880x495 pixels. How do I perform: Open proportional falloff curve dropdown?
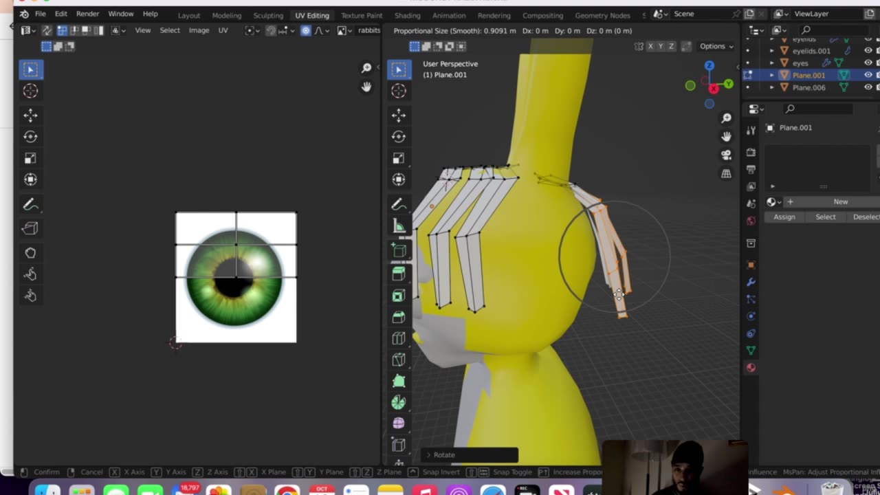[x=321, y=30]
